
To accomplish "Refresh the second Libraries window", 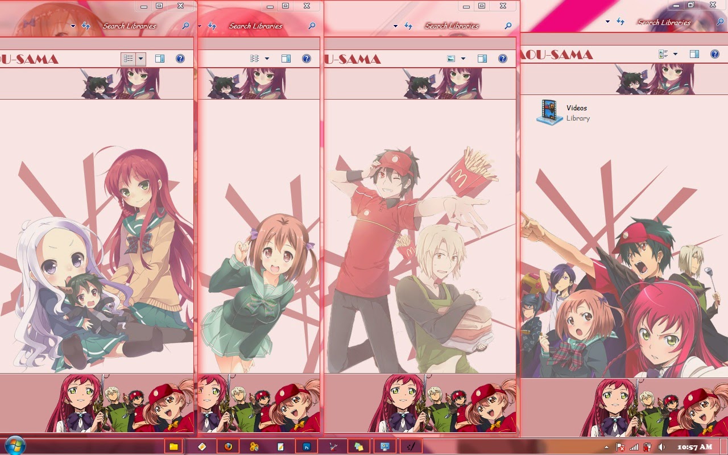I will [212, 26].
